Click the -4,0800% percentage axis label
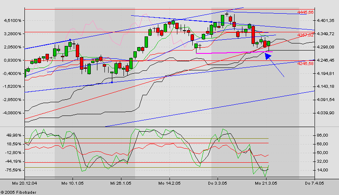 click(x=12, y=113)
